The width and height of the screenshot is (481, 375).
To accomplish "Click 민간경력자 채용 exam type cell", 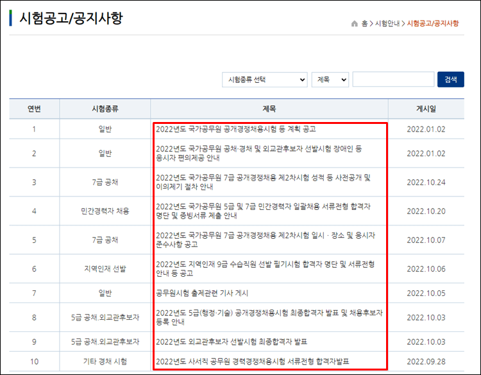I will coord(105,211).
